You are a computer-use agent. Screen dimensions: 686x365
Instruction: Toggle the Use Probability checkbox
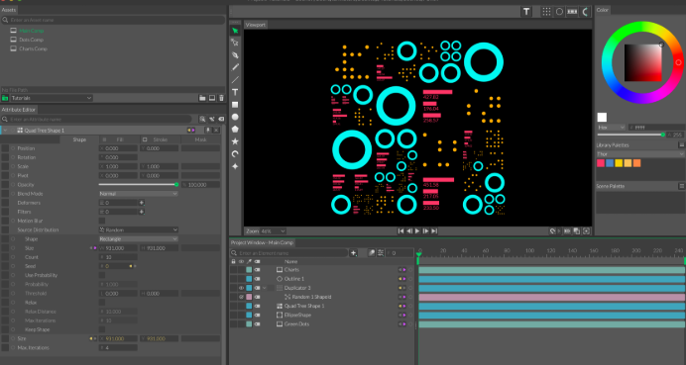tap(102, 276)
